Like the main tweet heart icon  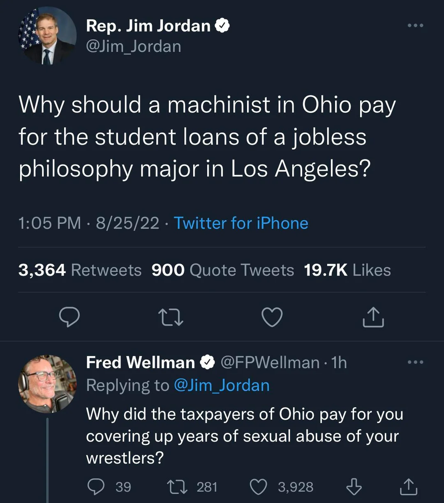[272, 317]
